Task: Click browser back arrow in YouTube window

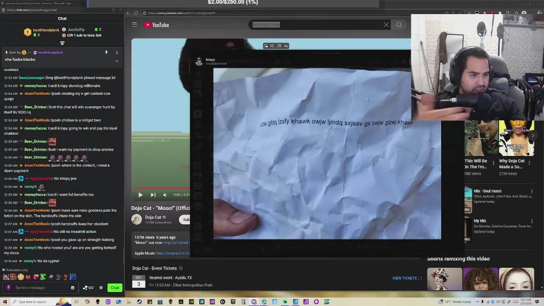Action: pyautogui.click(x=128, y=13)
